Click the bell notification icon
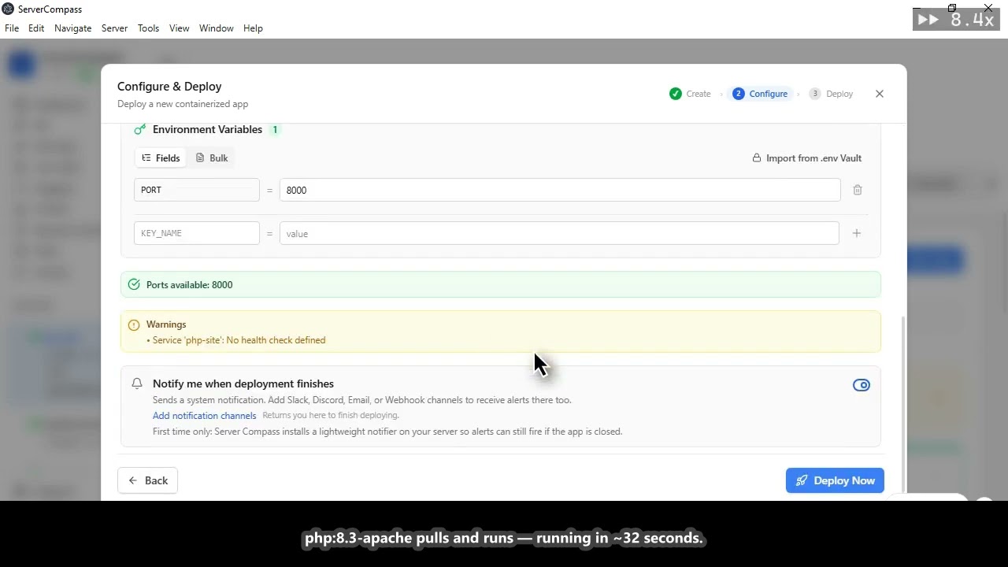Image resolution: width=1008 pixels, height=567 pixels. coord(137,384)
